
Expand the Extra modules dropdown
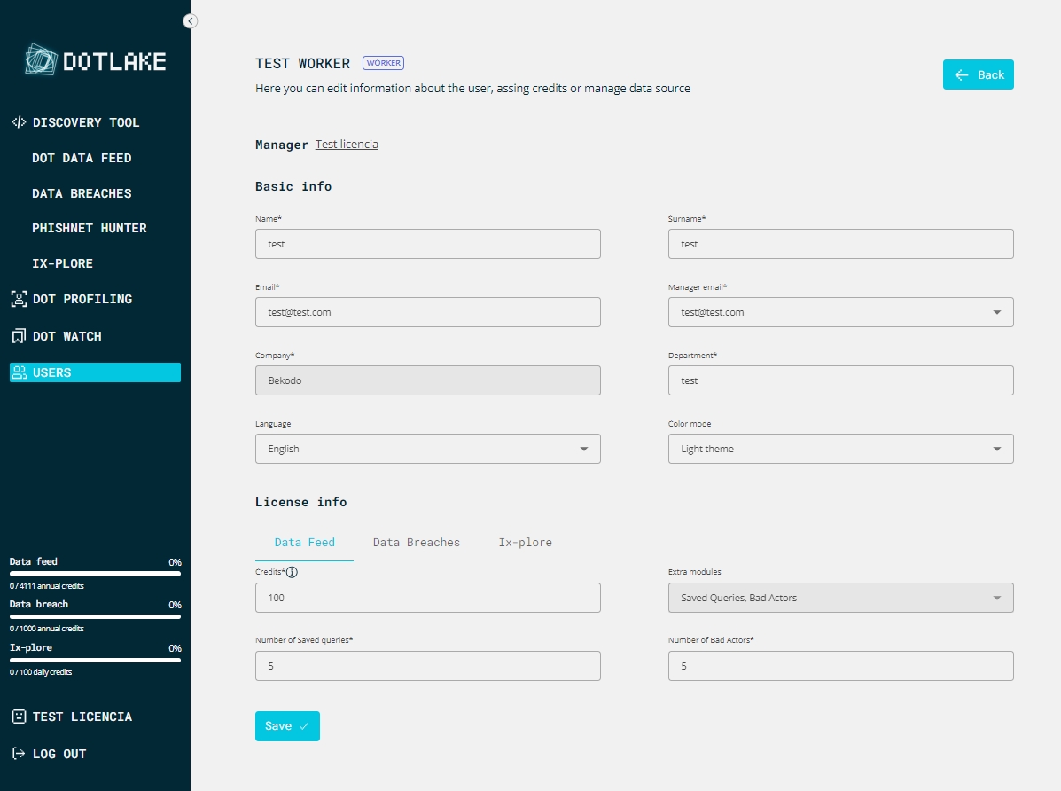point(996,598)
